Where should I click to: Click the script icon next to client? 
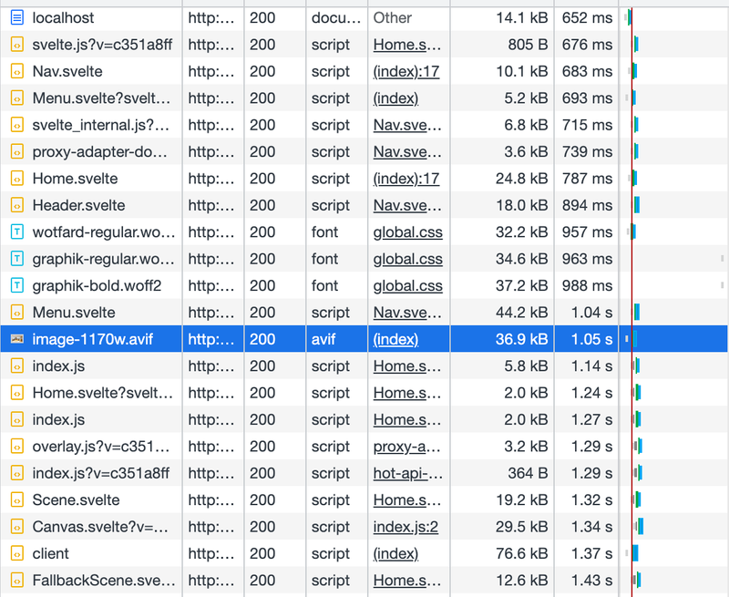[17, 553]
